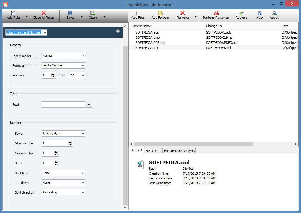Switch to the General tab
Image resolution: width=301 pixels, height=213 pixels.
click(136, 150)
